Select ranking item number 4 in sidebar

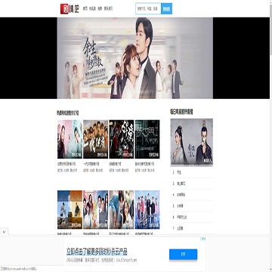192,195
